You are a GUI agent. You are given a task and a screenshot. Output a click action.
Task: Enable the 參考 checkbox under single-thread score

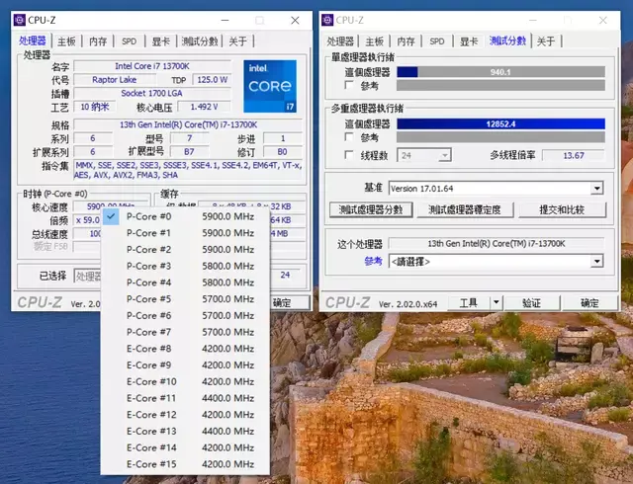[x=349, y=86]
